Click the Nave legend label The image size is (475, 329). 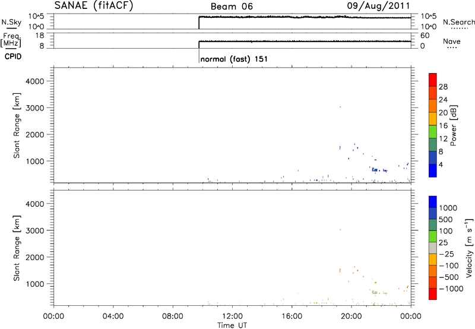tap(452, 41)
